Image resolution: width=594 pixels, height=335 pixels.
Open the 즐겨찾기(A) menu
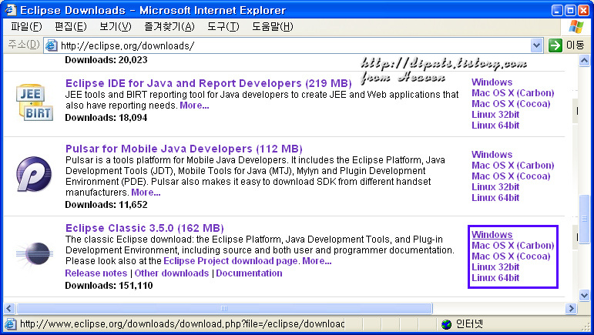169,27
